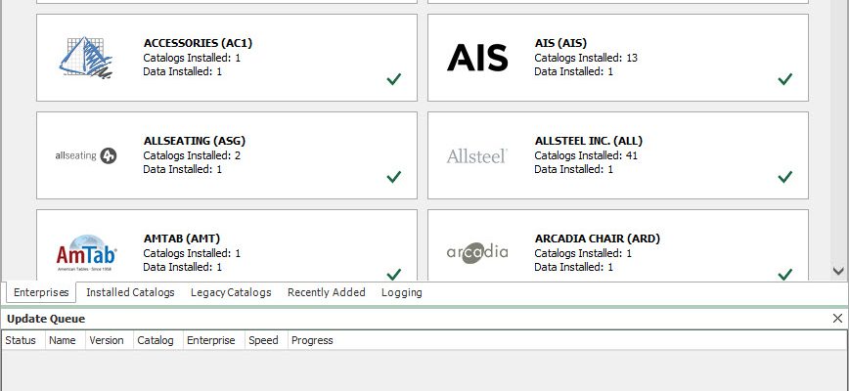Screen dimensions: 849x391
Task: Click the AmTab logo
Action: click(86, 252)
